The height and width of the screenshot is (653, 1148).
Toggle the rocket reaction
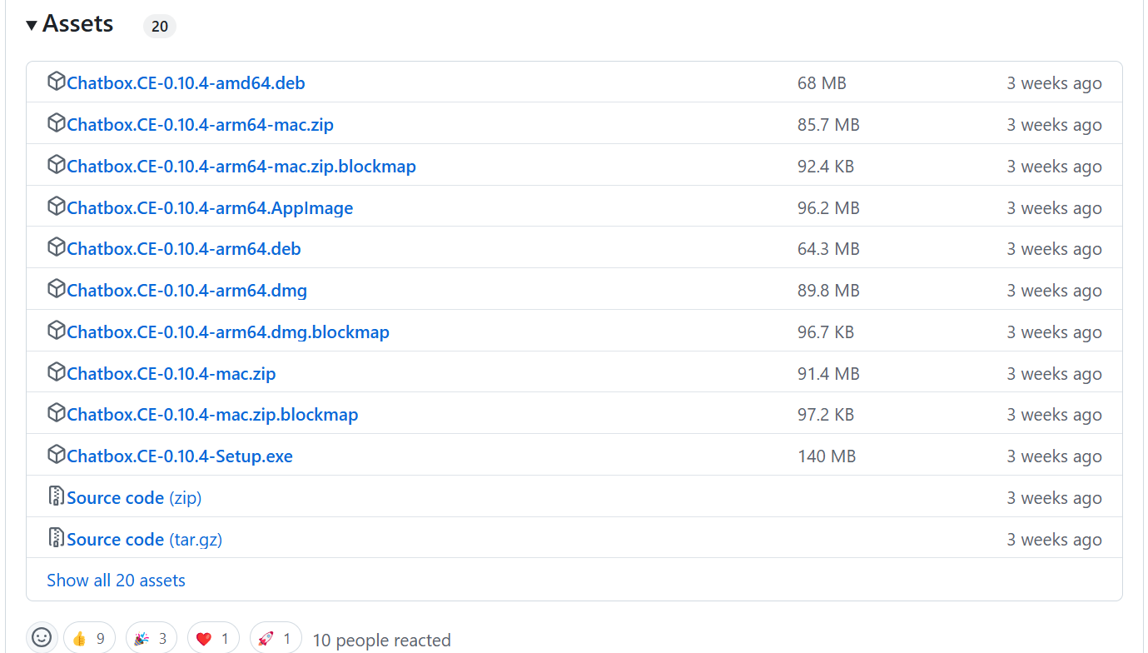276,639
